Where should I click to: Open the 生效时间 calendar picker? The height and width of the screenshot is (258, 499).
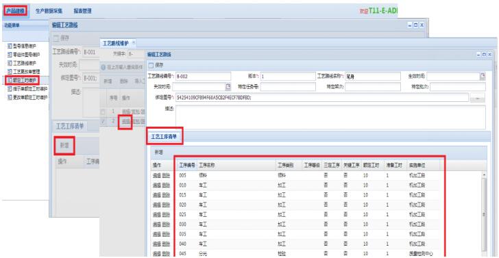coord(483,76)
